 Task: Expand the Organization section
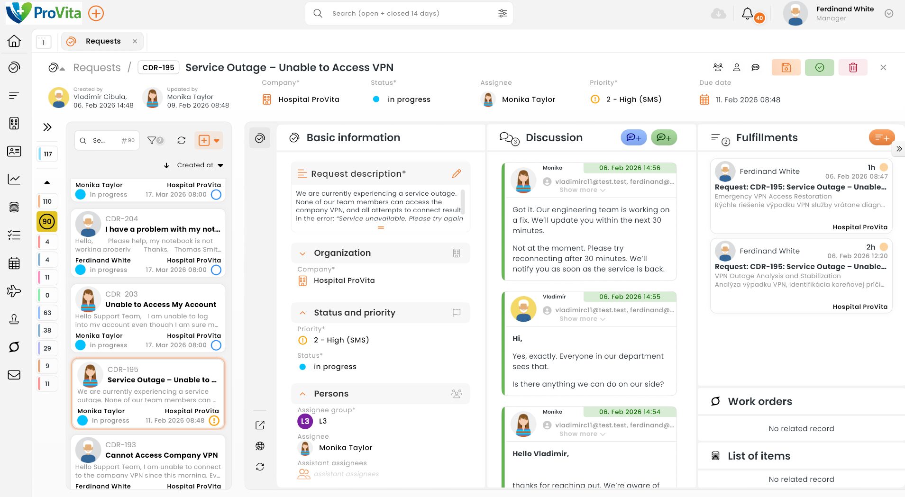click(x=302, y=253)
